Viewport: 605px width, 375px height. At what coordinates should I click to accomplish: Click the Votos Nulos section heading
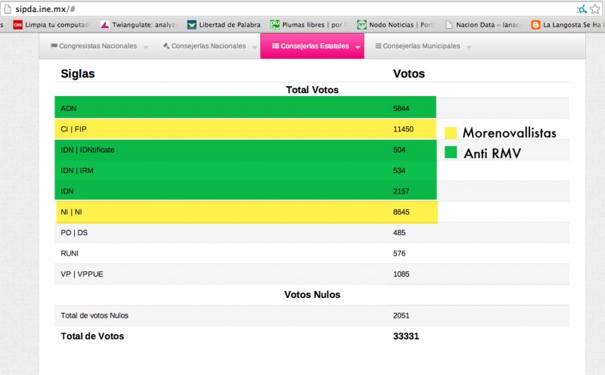[312, 295]
